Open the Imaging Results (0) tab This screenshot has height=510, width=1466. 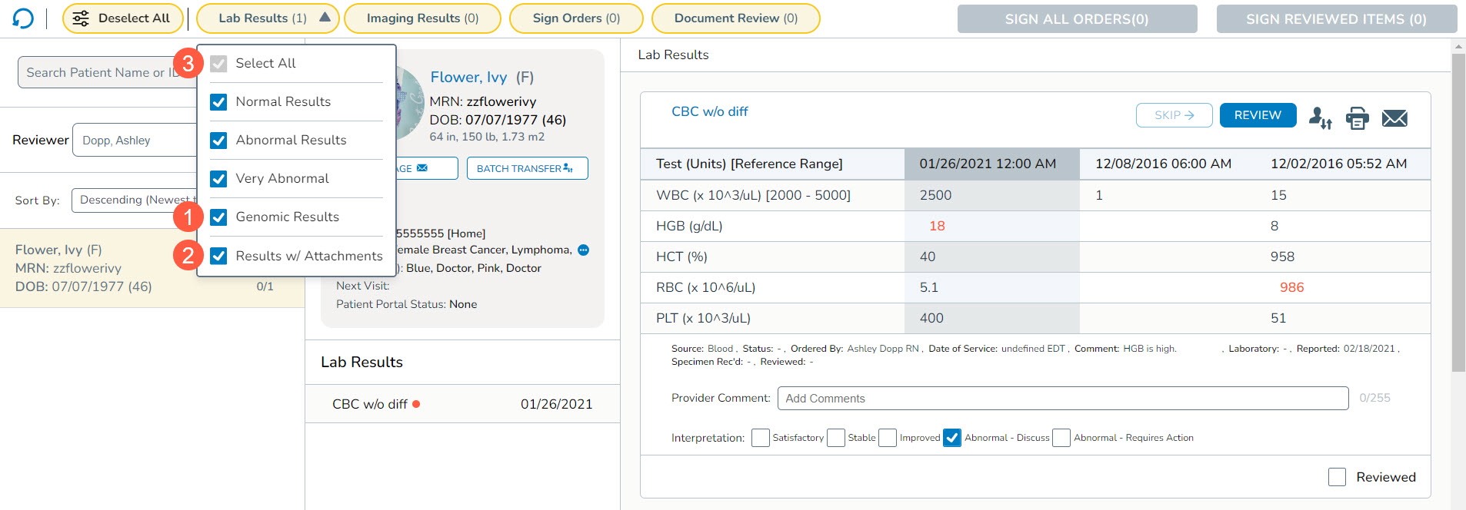point(422,18)
